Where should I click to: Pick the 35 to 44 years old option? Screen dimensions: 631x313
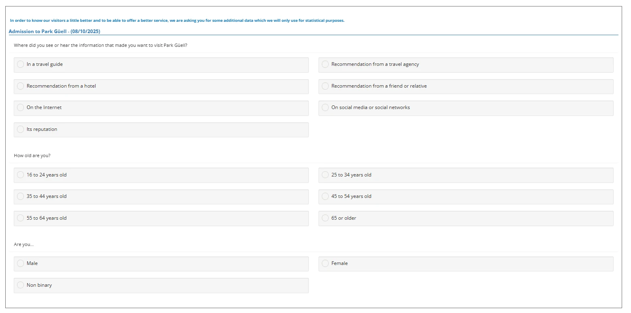click(21, 197)
